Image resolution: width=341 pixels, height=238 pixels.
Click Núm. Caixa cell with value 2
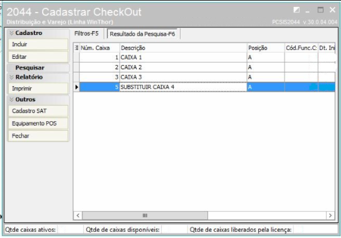[100, 67]
